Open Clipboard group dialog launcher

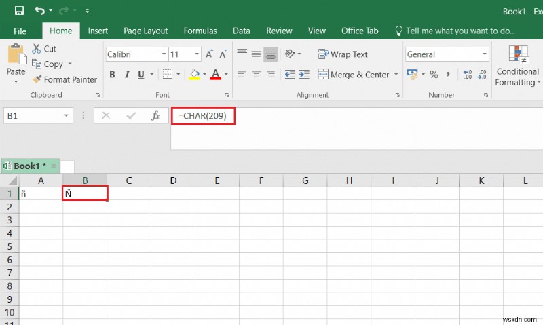pyautogui.click(x=98, y=95)
